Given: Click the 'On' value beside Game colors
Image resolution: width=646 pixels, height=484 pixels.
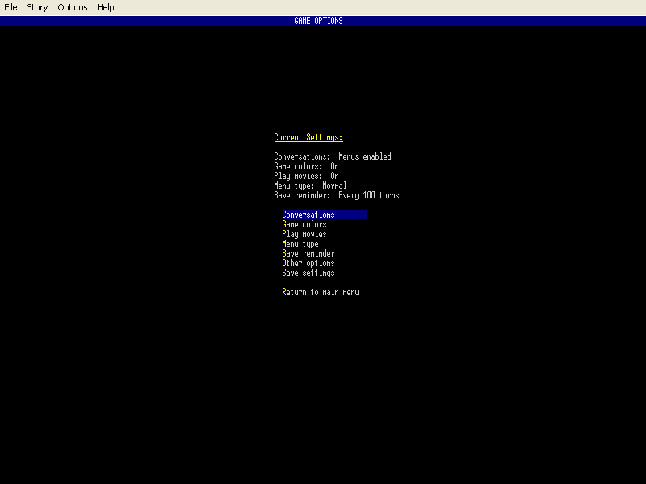Looking at the screenshot, I should coord(334,166).
